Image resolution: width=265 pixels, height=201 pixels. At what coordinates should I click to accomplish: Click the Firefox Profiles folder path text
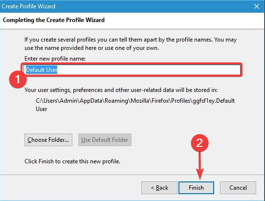[x=135, y=101]
